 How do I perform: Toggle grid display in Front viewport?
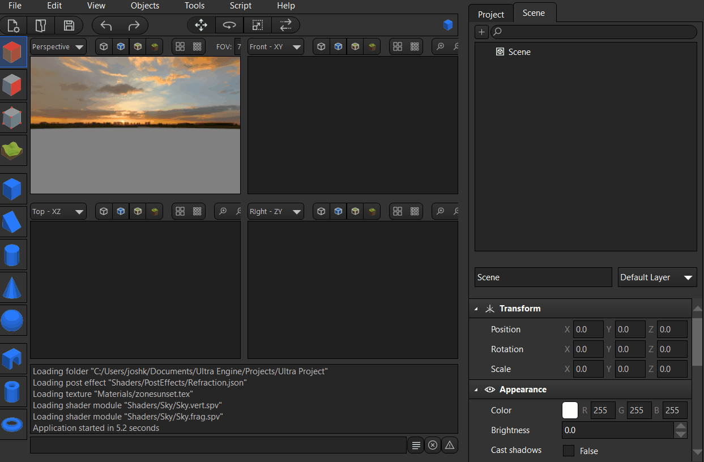(x=398, y=47)
